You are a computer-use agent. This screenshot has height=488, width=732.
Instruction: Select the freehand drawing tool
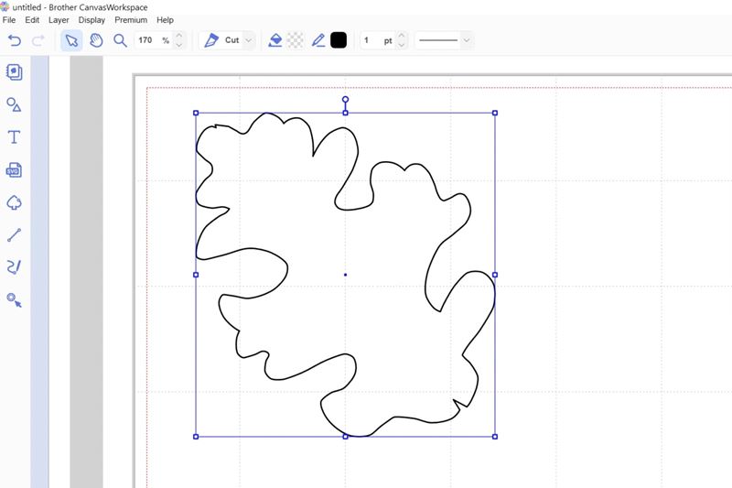tap(14, 267)
